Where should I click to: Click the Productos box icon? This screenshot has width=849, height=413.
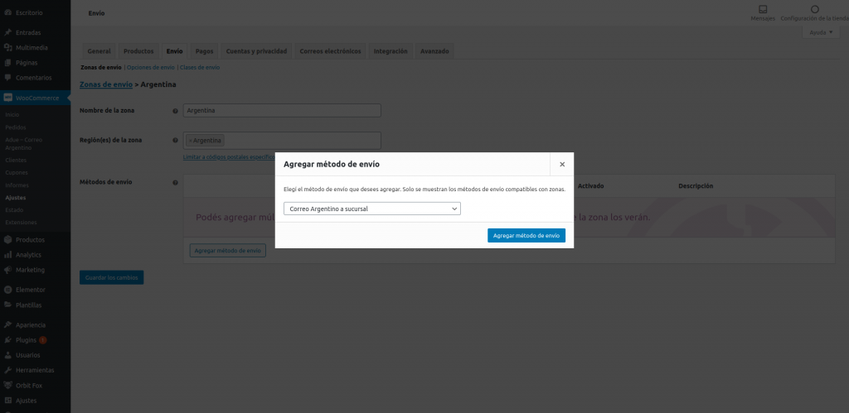[x=7, y=239]
